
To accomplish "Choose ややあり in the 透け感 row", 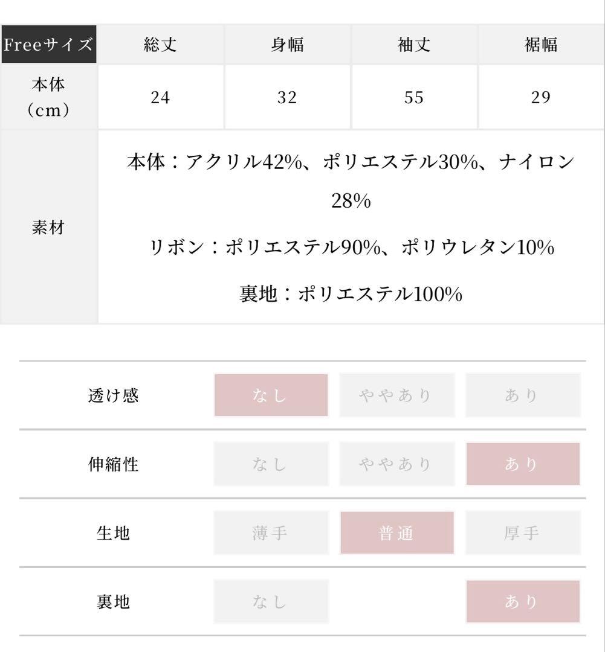I will (x=396, y=395).
